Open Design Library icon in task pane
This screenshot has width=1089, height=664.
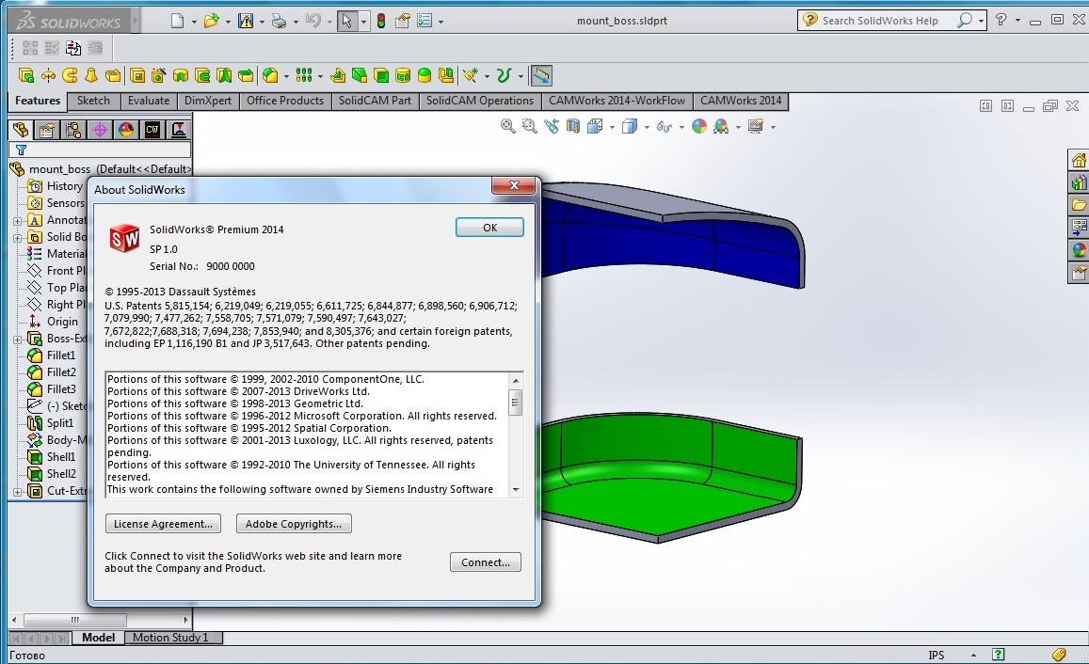pos(1079,182)
